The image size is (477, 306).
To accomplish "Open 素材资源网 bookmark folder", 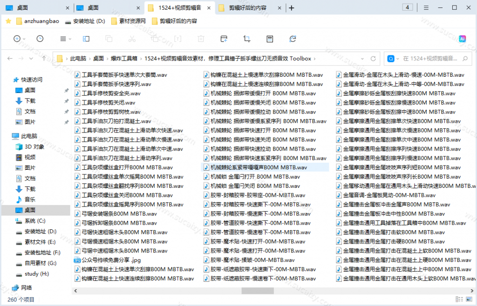I will [x=129, y=21].
